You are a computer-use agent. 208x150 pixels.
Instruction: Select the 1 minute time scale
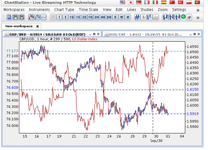click(59, 17)
